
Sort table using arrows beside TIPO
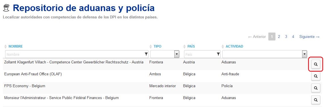tap(150, 46)
